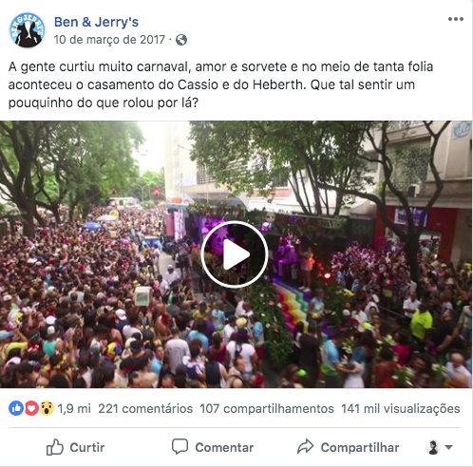Click the Curtir thumbs-up icon
Viewport: 473px width, 467px height.
(55, 447)
